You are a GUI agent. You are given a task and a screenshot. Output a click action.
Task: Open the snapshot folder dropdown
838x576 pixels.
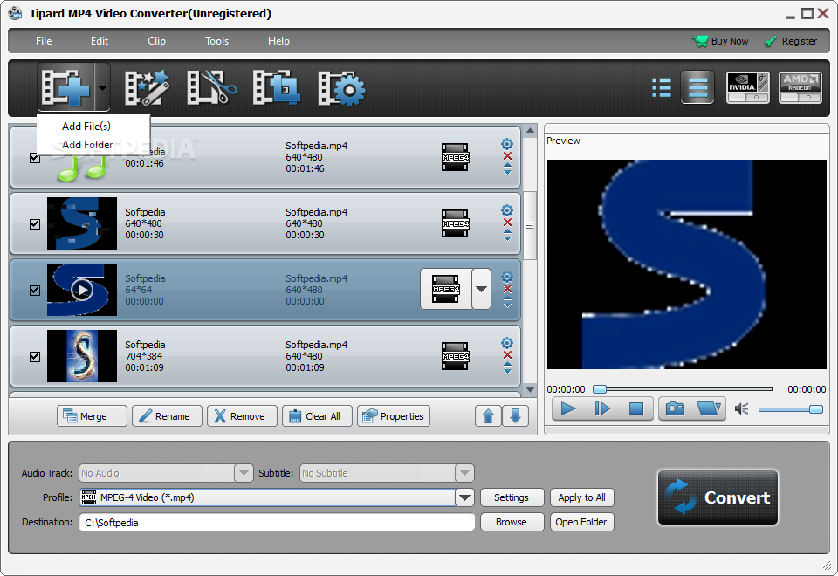[709, 408]
